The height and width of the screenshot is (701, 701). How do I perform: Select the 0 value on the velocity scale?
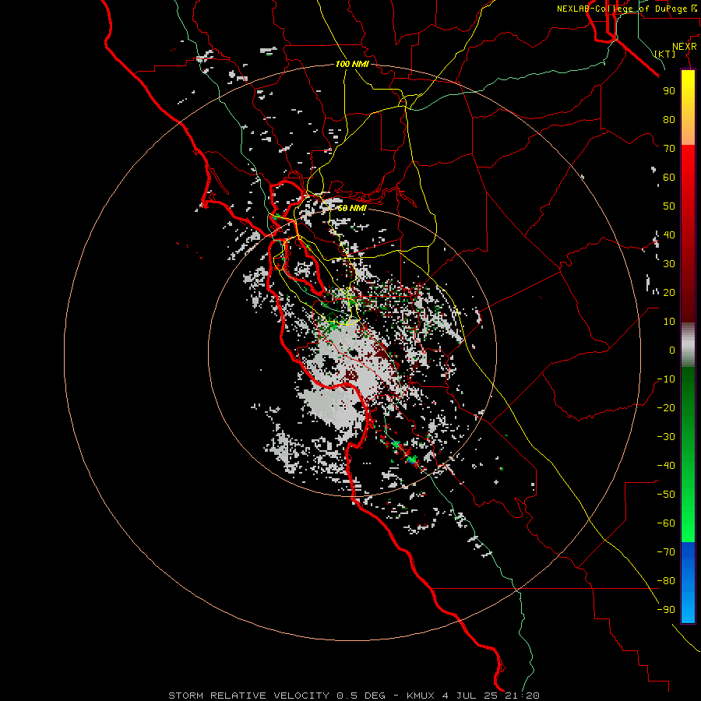point(672,350)
